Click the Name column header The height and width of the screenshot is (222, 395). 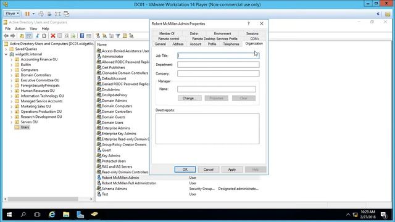click(x=102, y=44)
